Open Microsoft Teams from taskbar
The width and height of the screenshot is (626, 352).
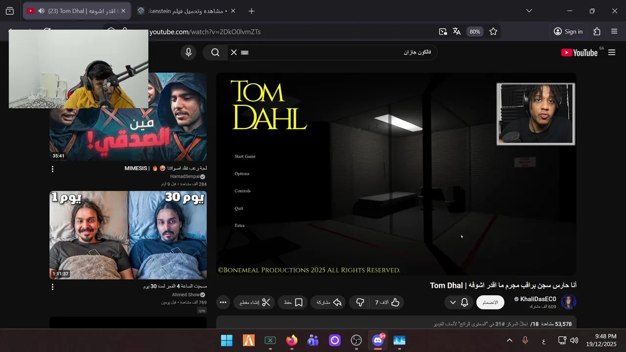[x=313, y=340]
